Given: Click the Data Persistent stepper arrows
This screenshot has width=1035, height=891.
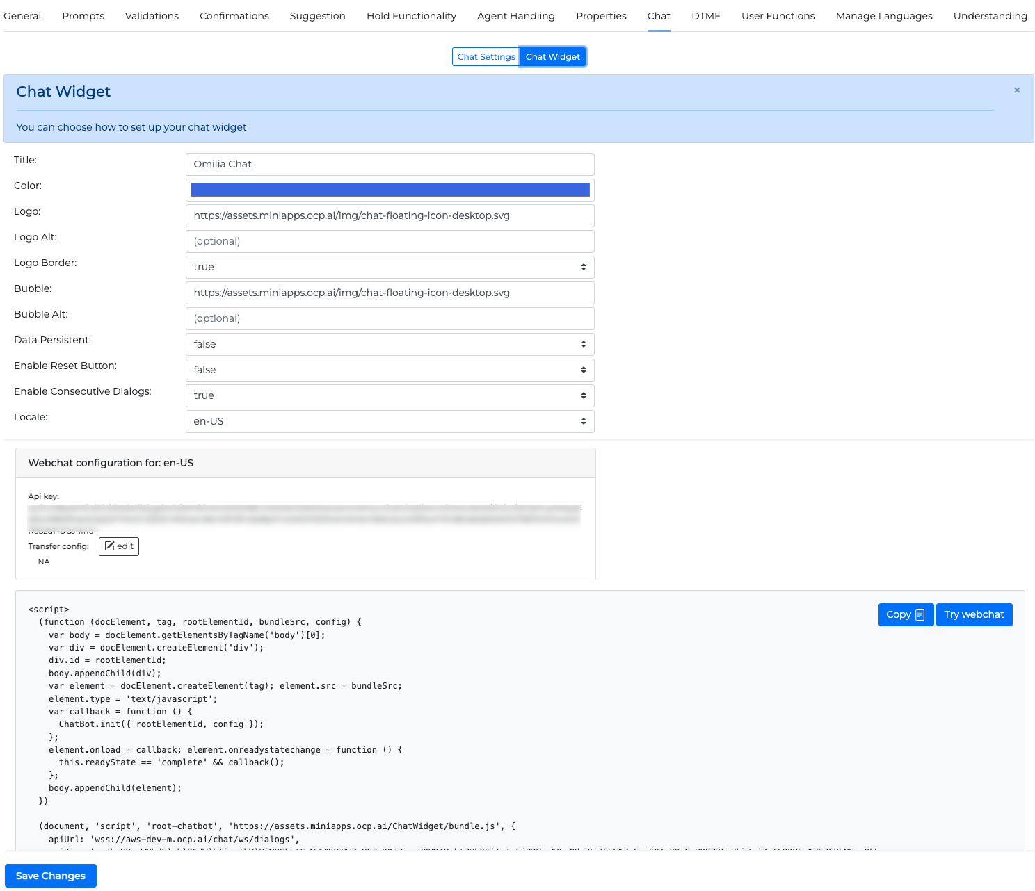Looking at the screenshot, I should (584, 344).
